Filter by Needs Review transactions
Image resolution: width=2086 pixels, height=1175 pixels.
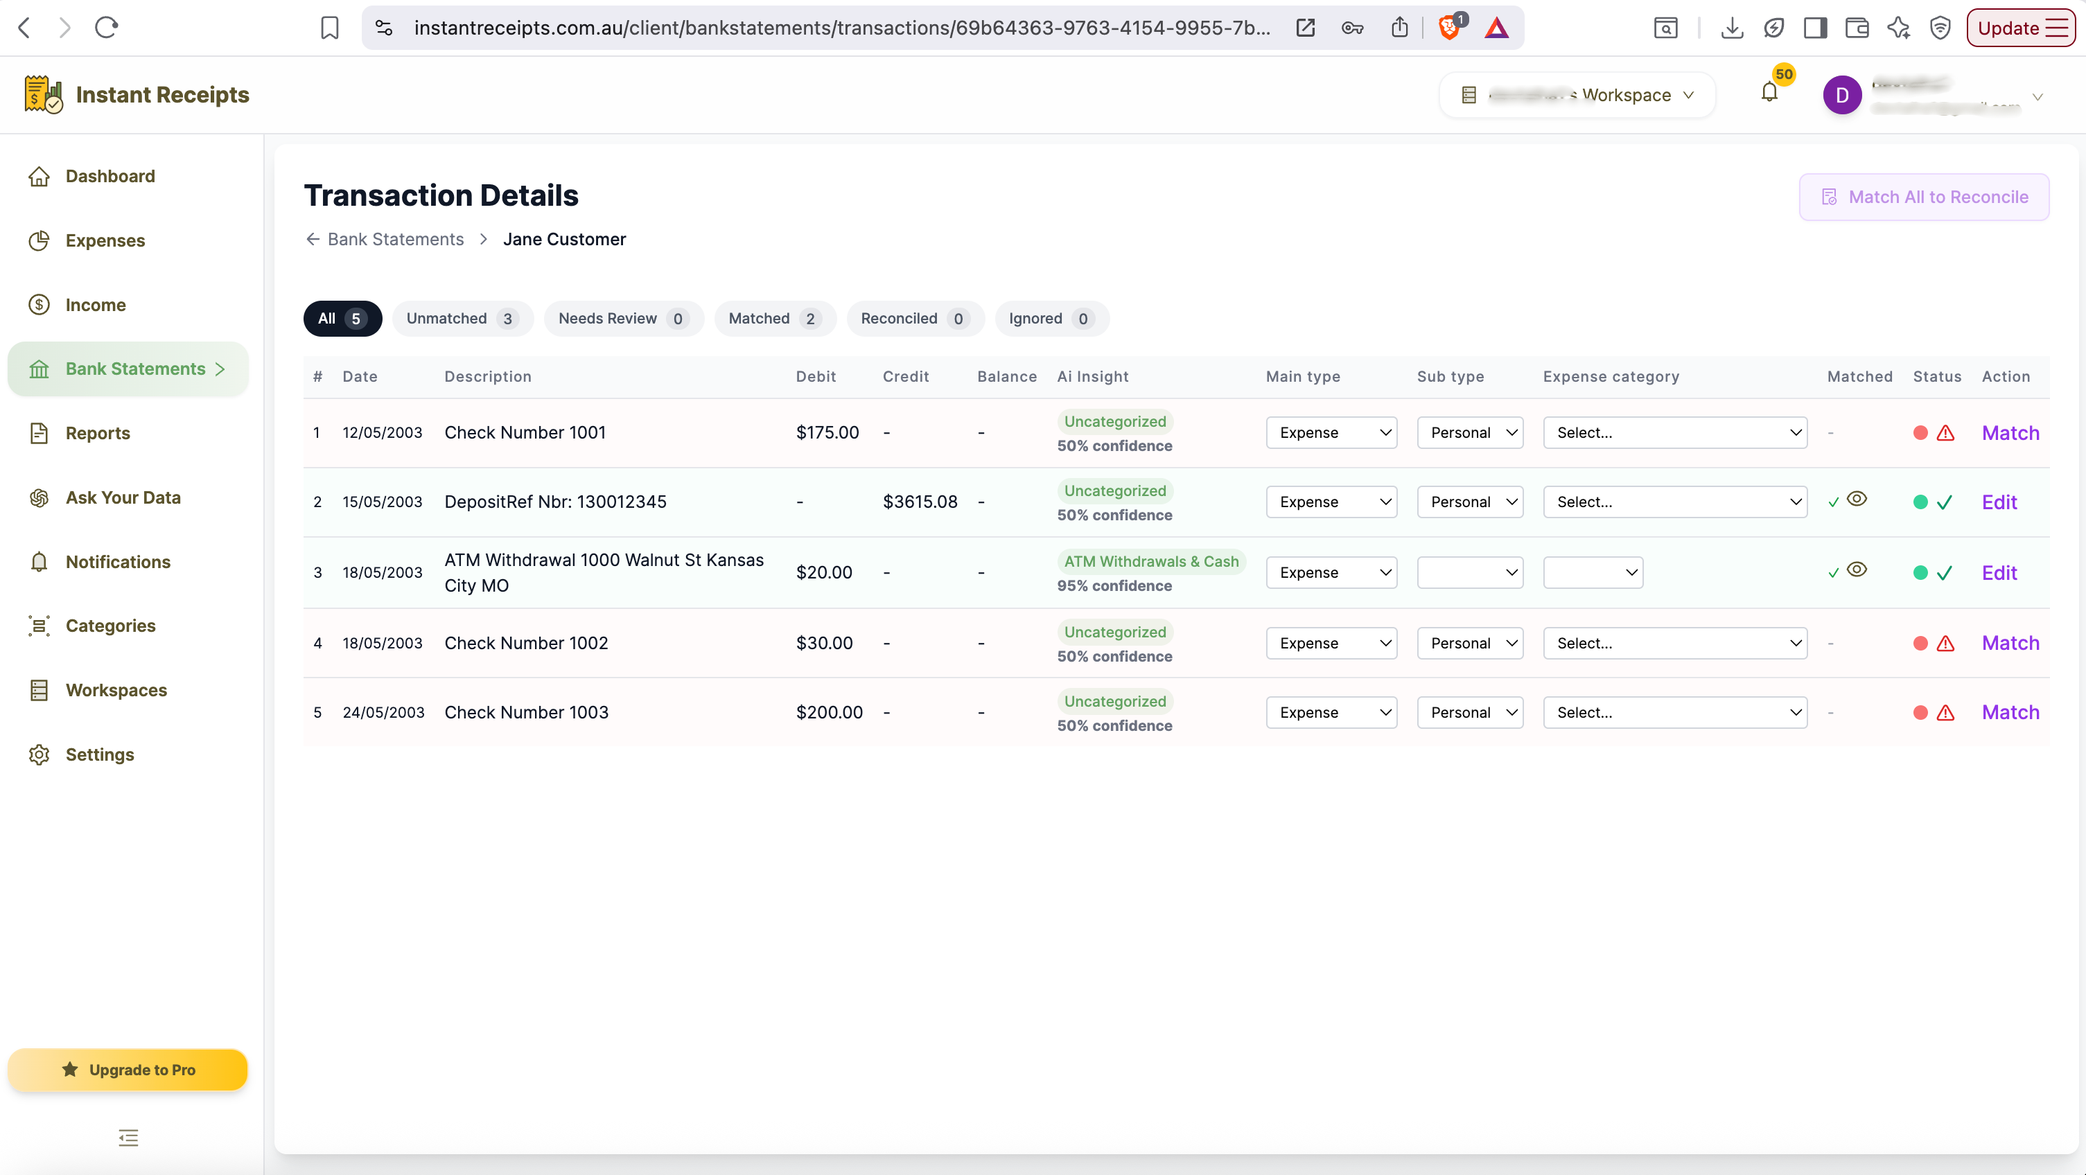pos(624,318)
